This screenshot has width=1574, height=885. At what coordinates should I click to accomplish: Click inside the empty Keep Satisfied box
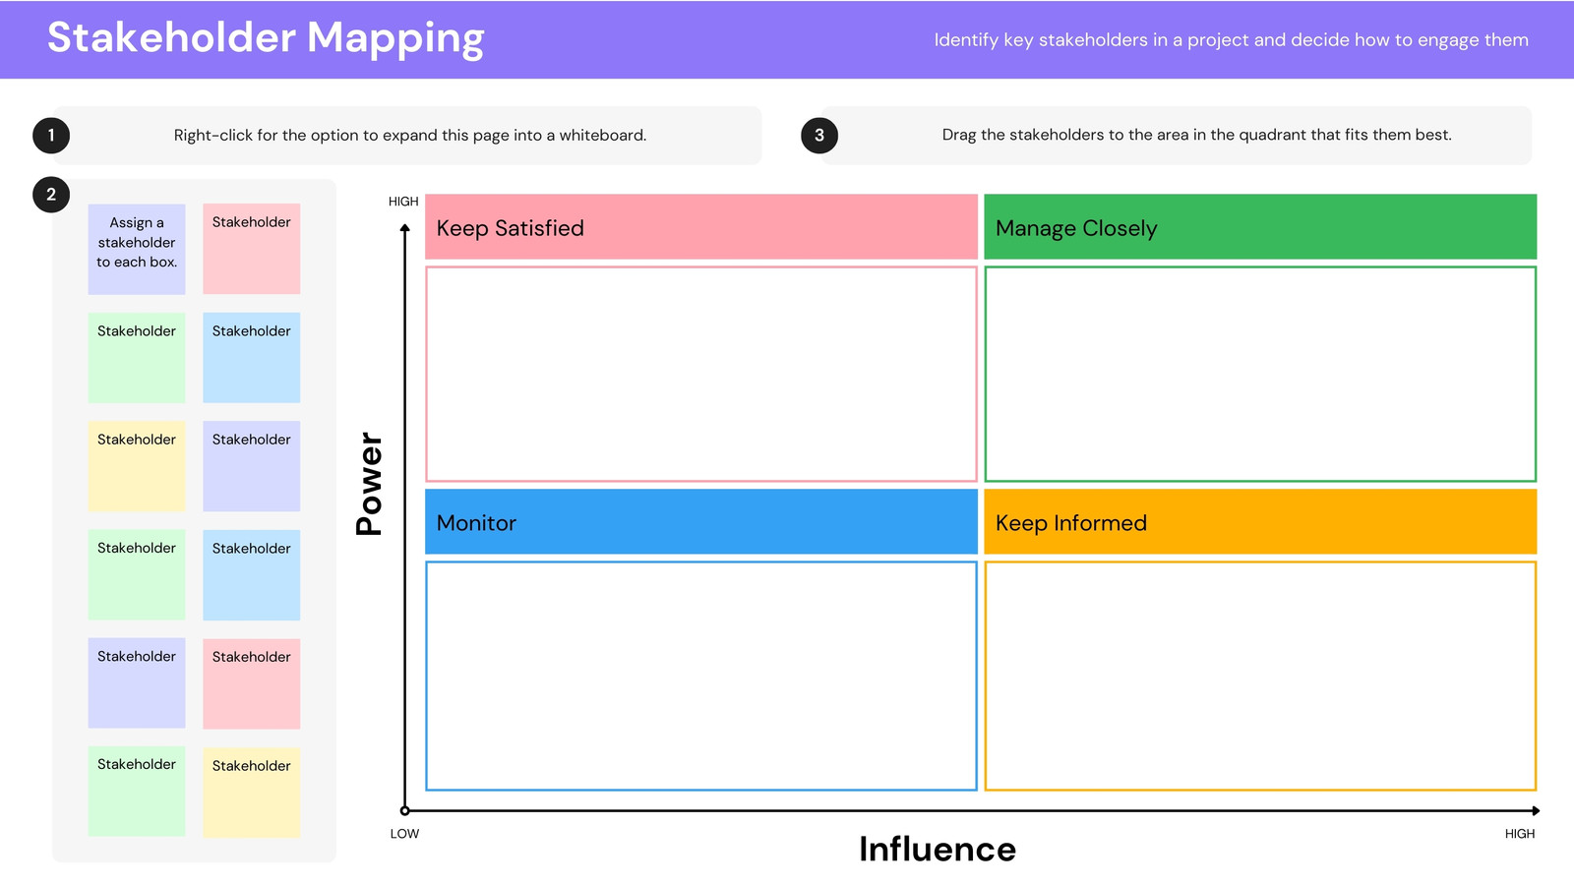point(701,374)
